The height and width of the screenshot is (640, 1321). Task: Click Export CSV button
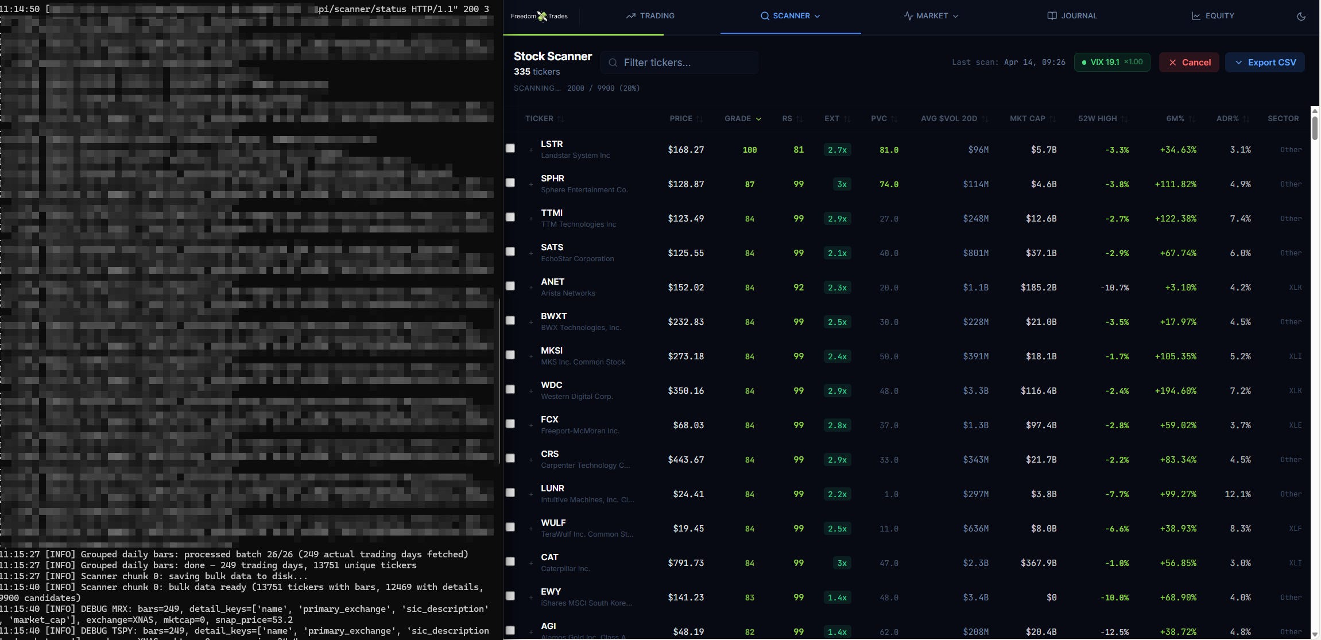[x=1265, y=62]
